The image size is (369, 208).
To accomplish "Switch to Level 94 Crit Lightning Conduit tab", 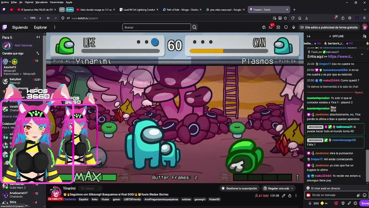I will [139, 10].
